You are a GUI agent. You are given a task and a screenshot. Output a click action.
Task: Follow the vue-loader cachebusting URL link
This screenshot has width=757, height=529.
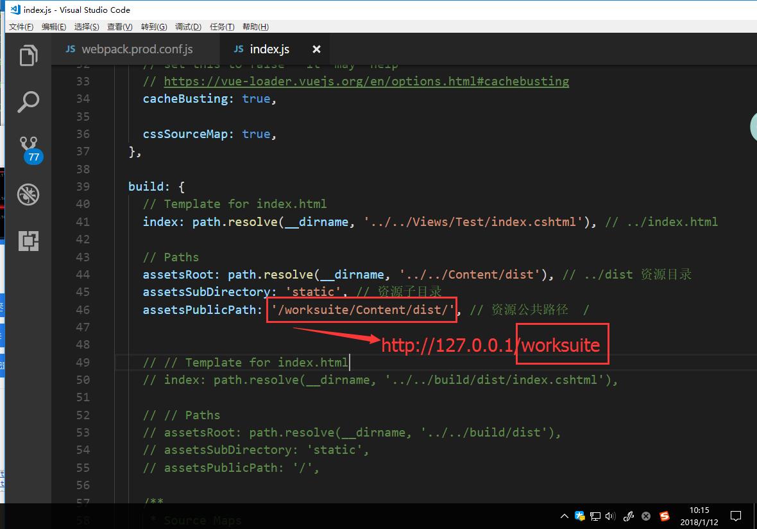[366, 81]
